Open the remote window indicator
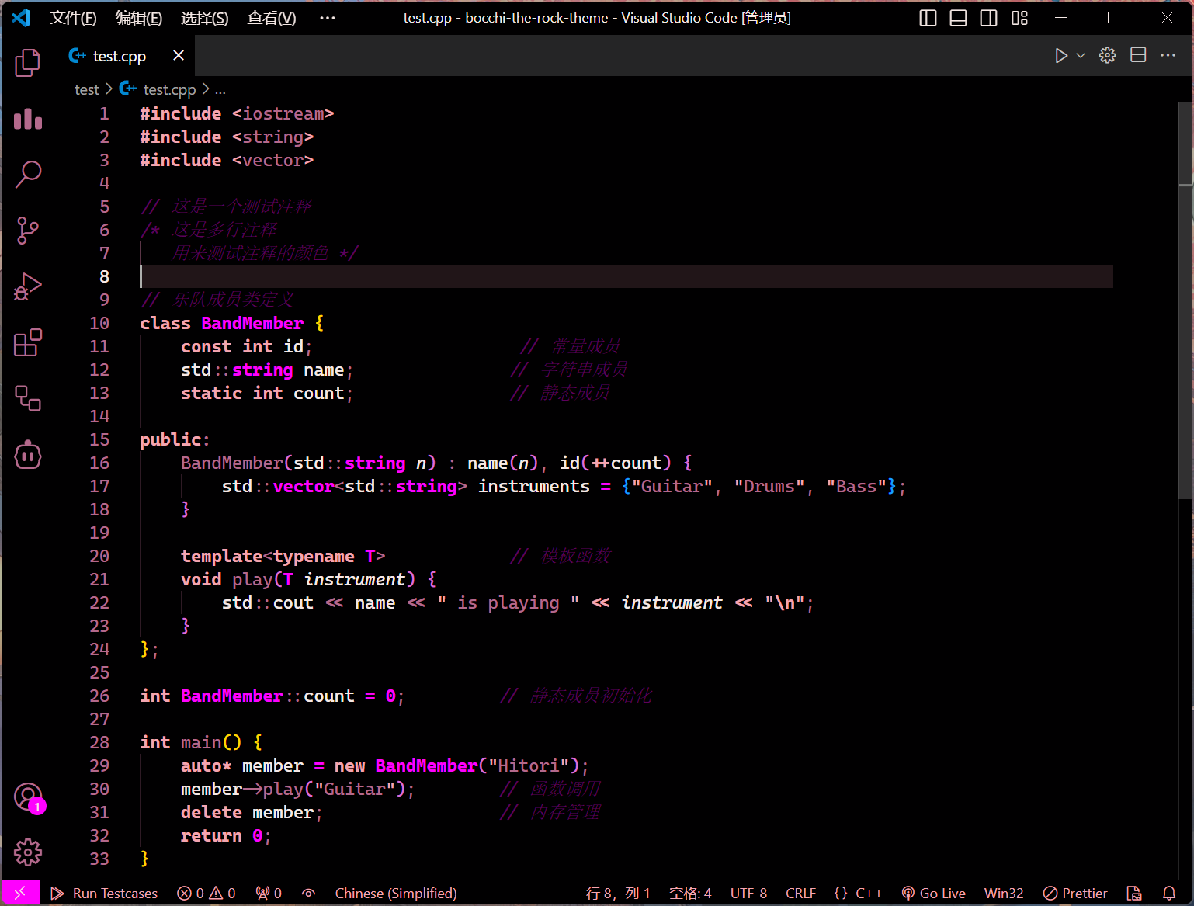1194x906 pixels. (x=20, y=893)
